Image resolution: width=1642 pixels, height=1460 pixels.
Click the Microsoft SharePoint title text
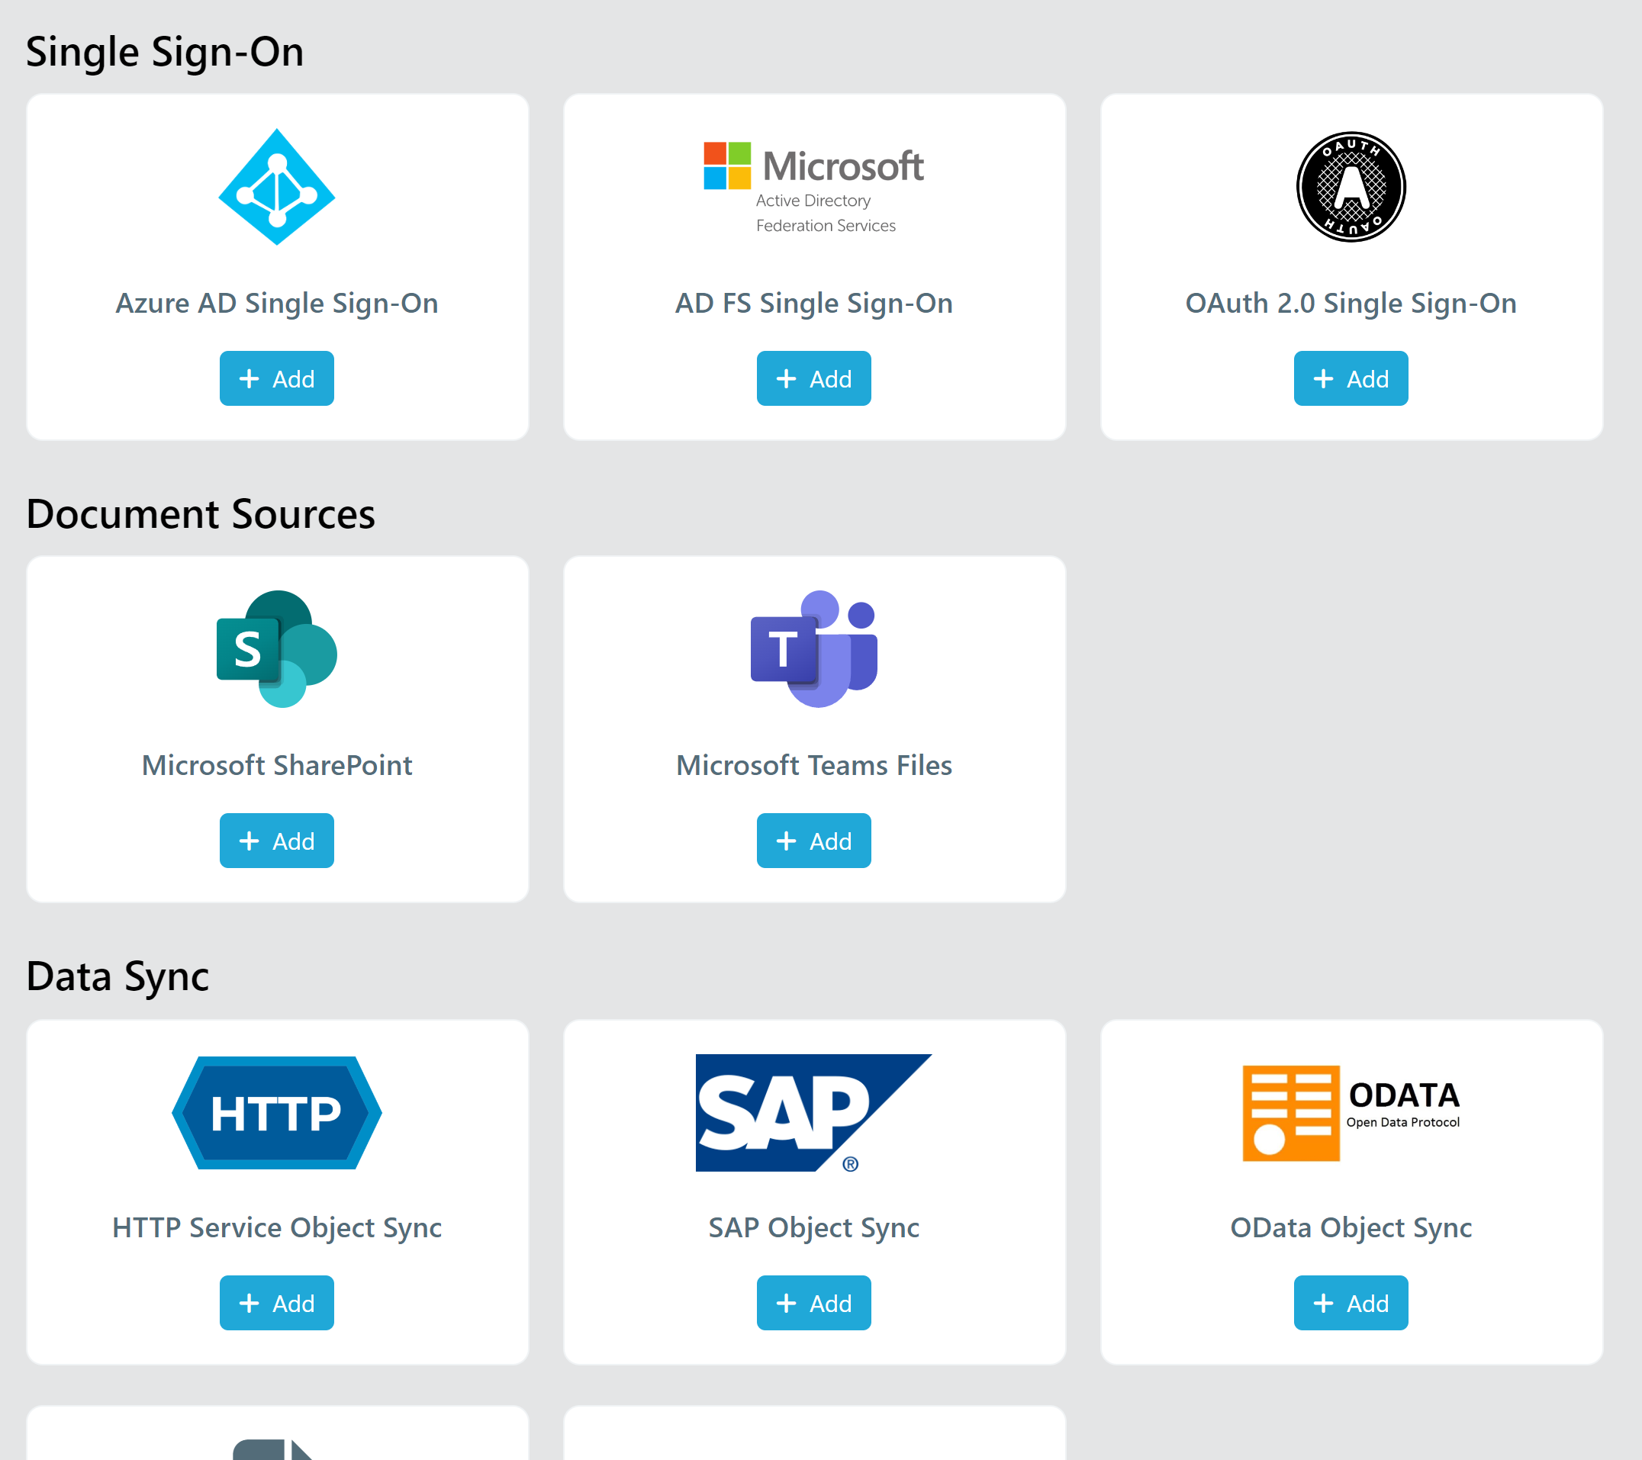pyautogui.click(x=277, y=765)
